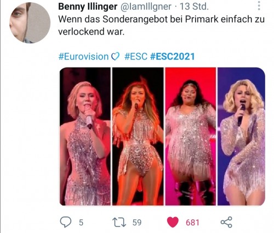Image resolution: width=274 pixels, height=233 pixels.
Task: Enlarge the second photo with orange stage lighting
Action: (138, 136)
